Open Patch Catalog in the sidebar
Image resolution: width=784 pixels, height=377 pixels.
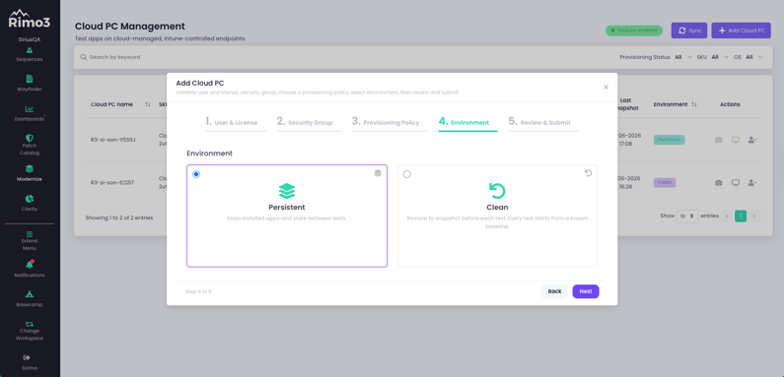(30, 145)
